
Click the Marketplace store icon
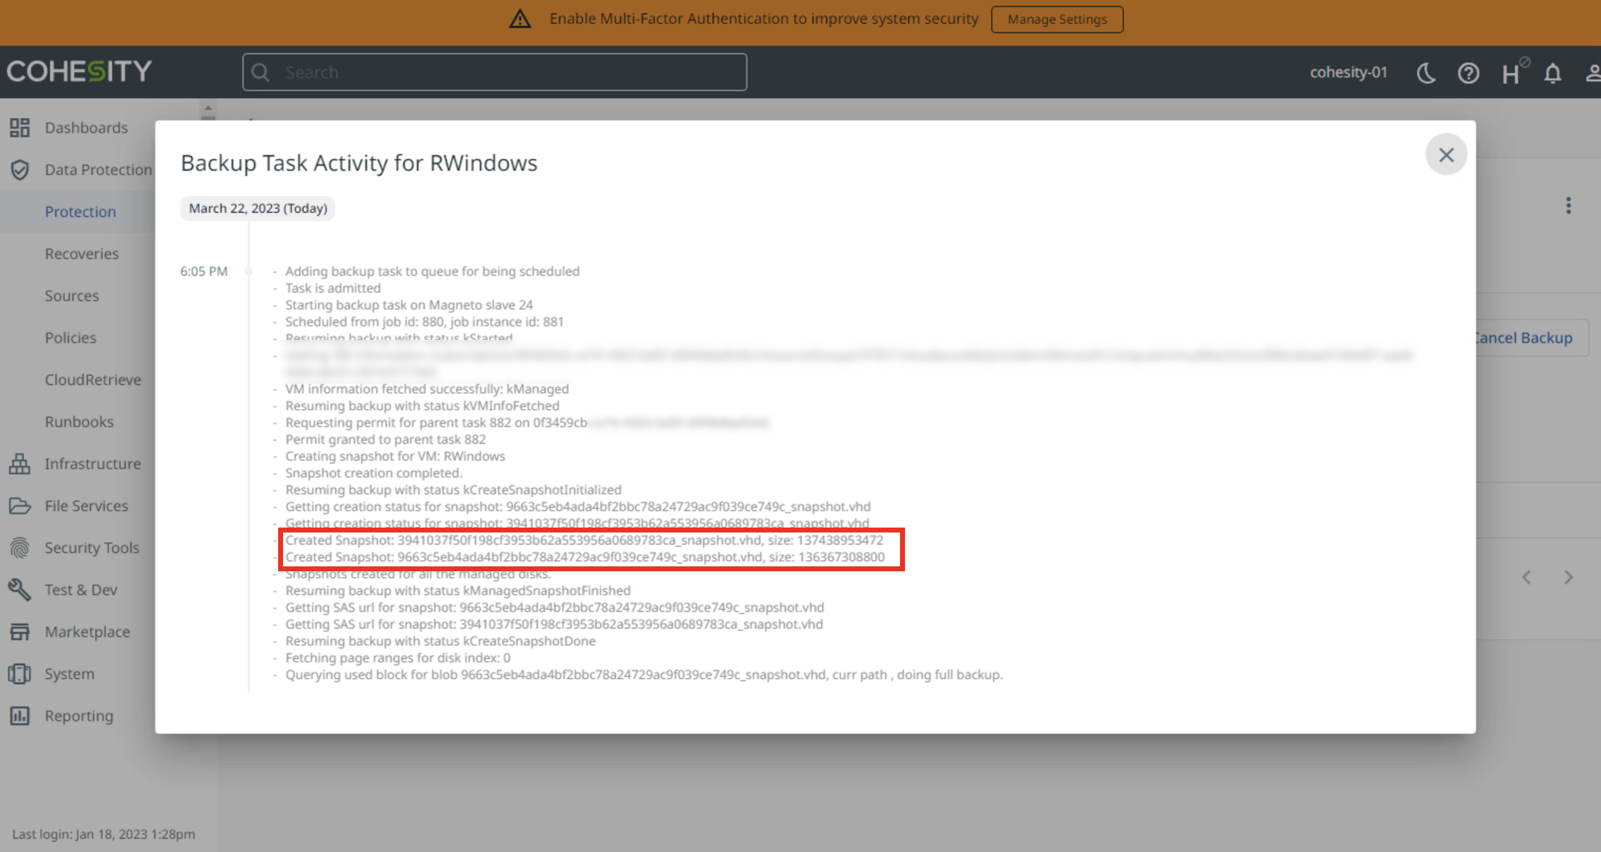coord(20,632)
